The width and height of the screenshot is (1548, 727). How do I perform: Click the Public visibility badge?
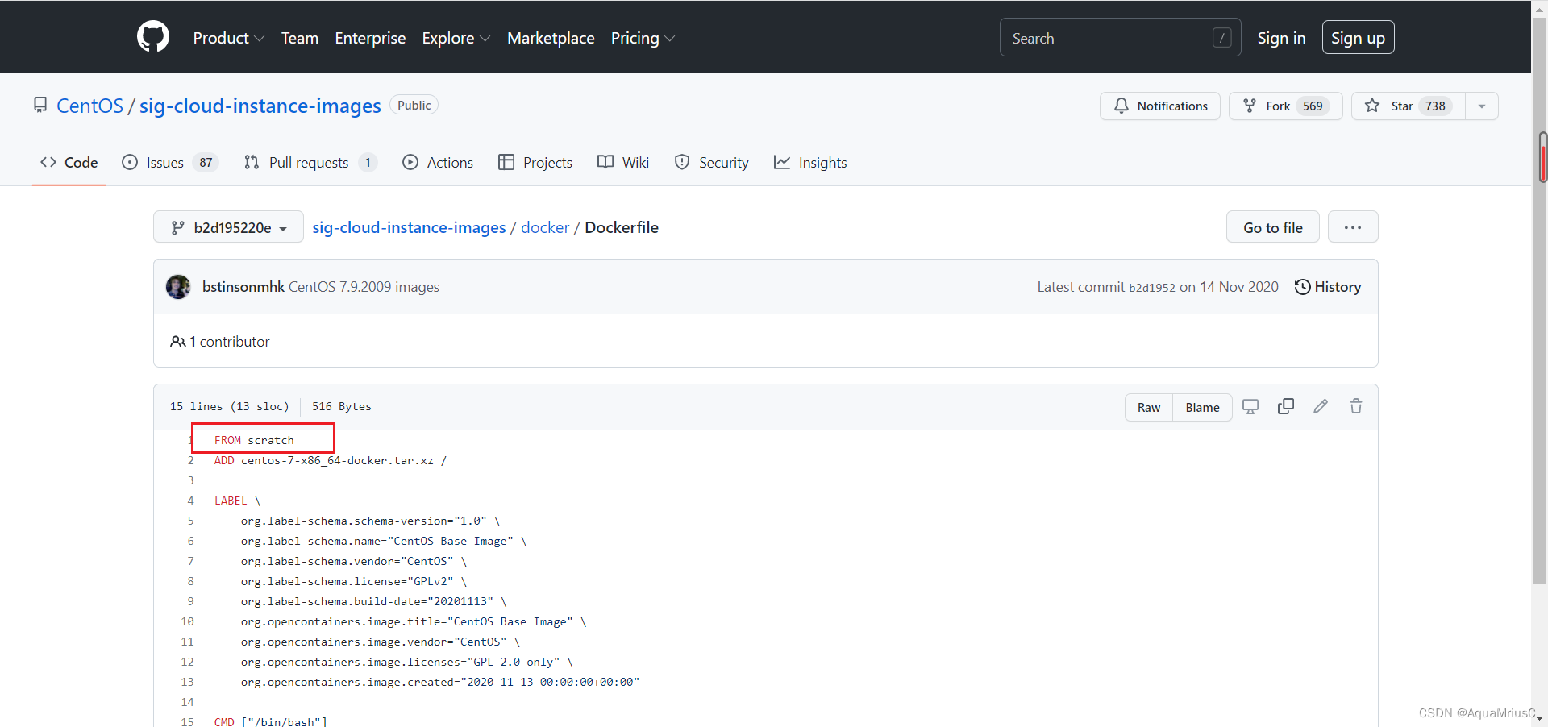tap(414, 105)
